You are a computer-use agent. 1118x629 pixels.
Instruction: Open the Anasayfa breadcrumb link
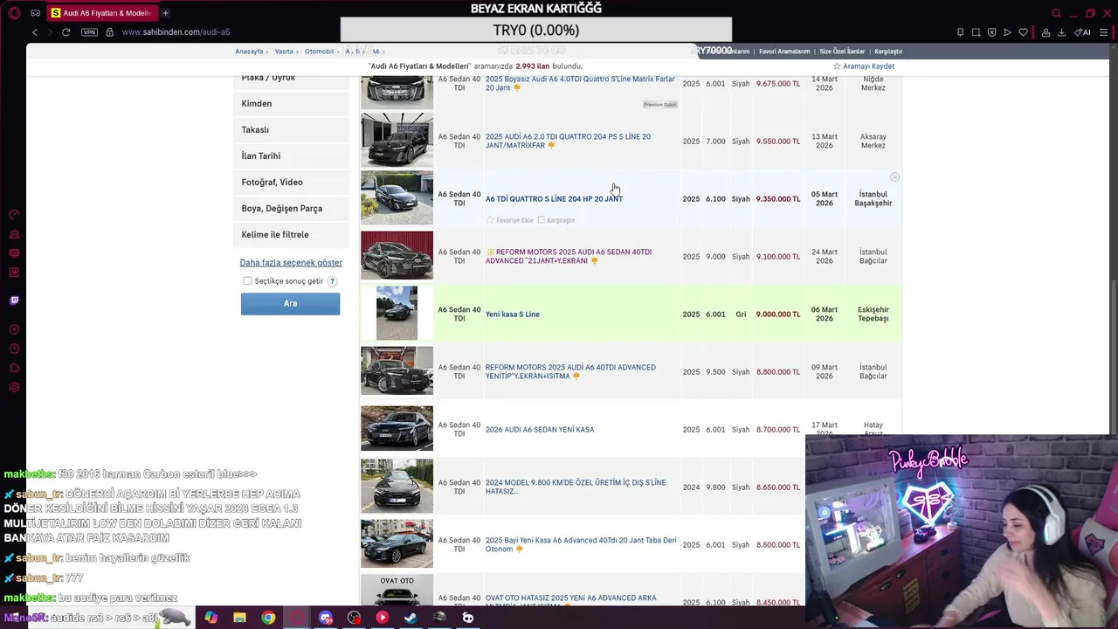[x=249, y=52]
